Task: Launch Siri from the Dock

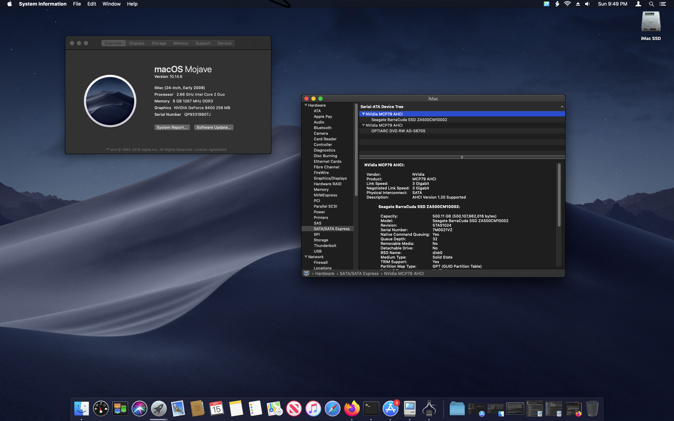Action: pos(139,409)
